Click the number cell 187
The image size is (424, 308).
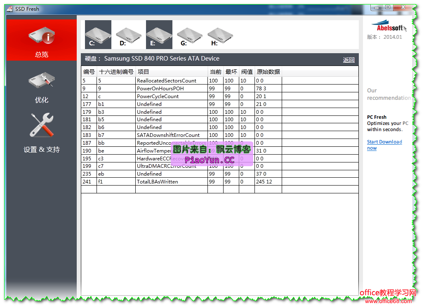coord(89,143)
